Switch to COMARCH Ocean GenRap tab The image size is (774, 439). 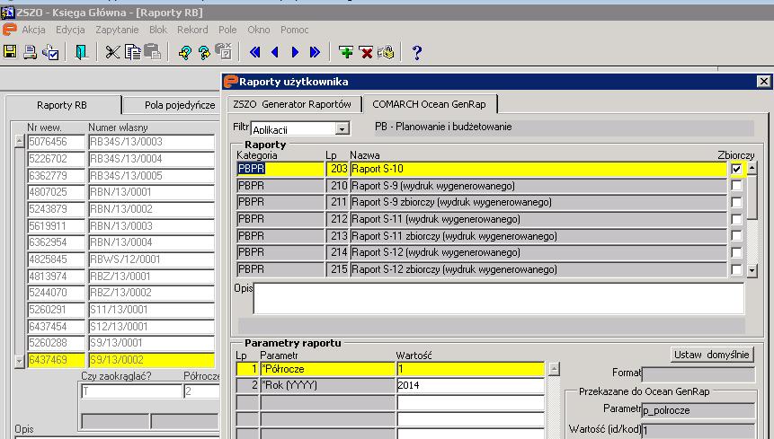pos(429,104)
